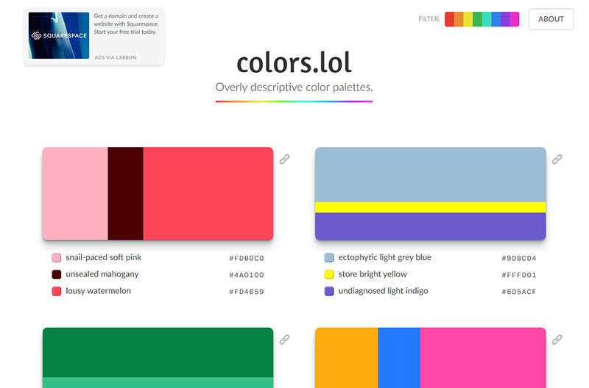589x388 pixels.
Task: Filter palettes by teal
Action: 487,19
